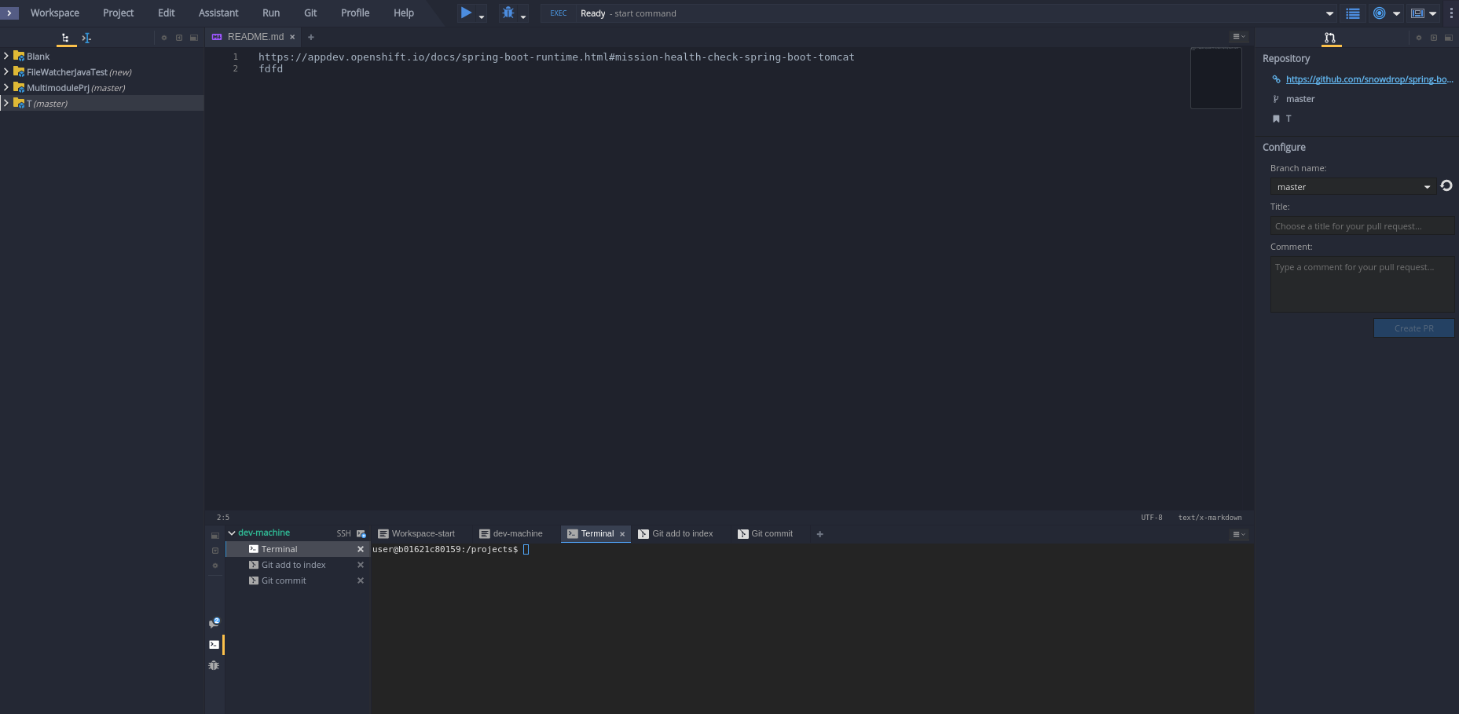Viewport: 1459px width, 714px height.
Task: Click the pull request Title input field
Action: tap(1362, 225)
